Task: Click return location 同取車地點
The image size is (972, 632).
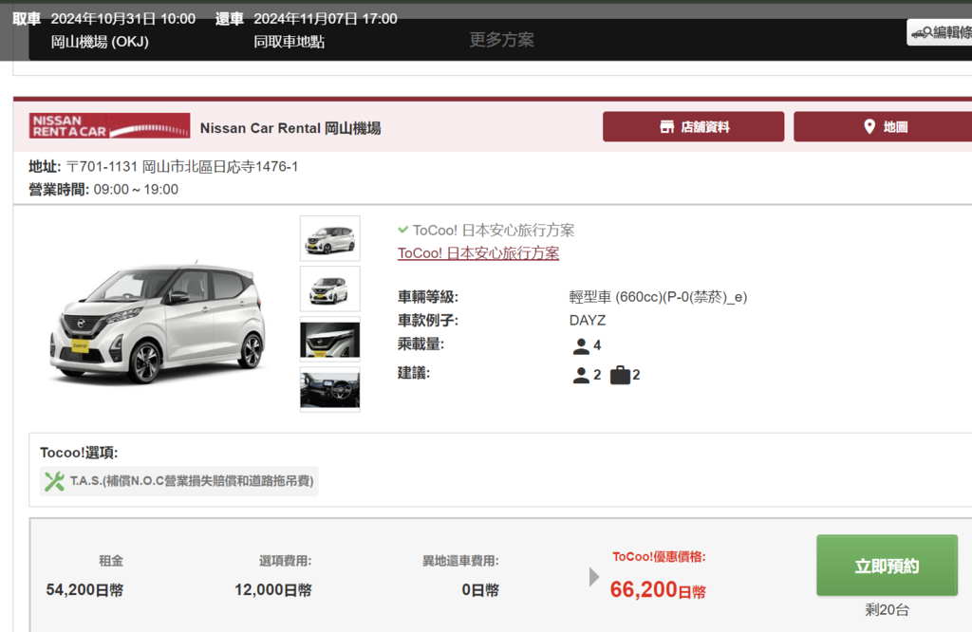Action: coord(289,42)
